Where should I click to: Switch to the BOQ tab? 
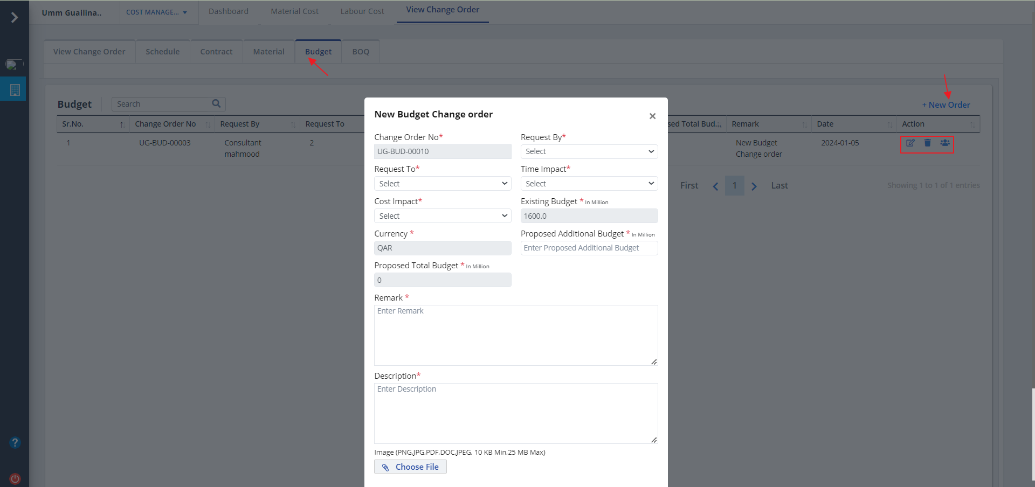click(x=361, y=52)
